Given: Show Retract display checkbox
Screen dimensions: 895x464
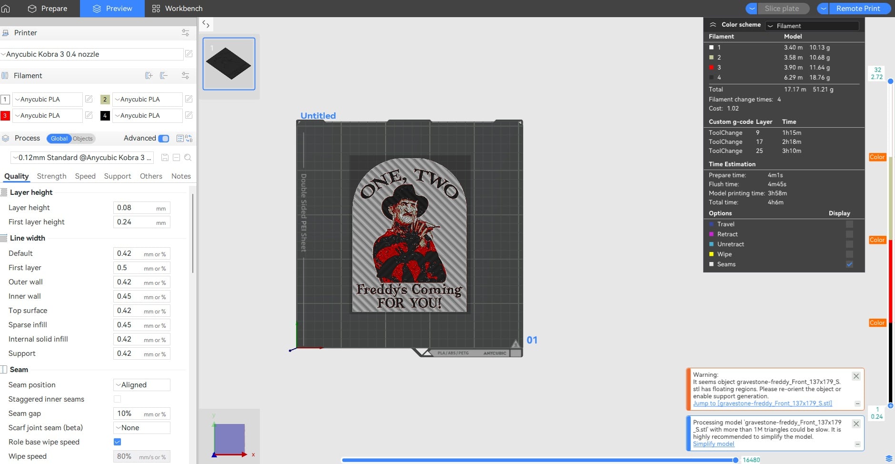Looking at the screenshot, I should [849, 234].
